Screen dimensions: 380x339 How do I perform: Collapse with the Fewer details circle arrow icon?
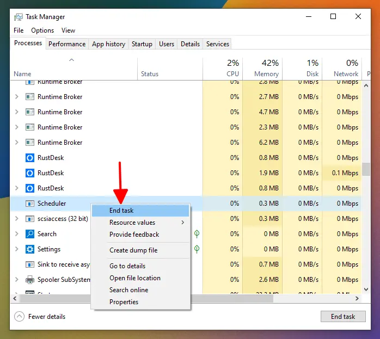pos(20,316)
